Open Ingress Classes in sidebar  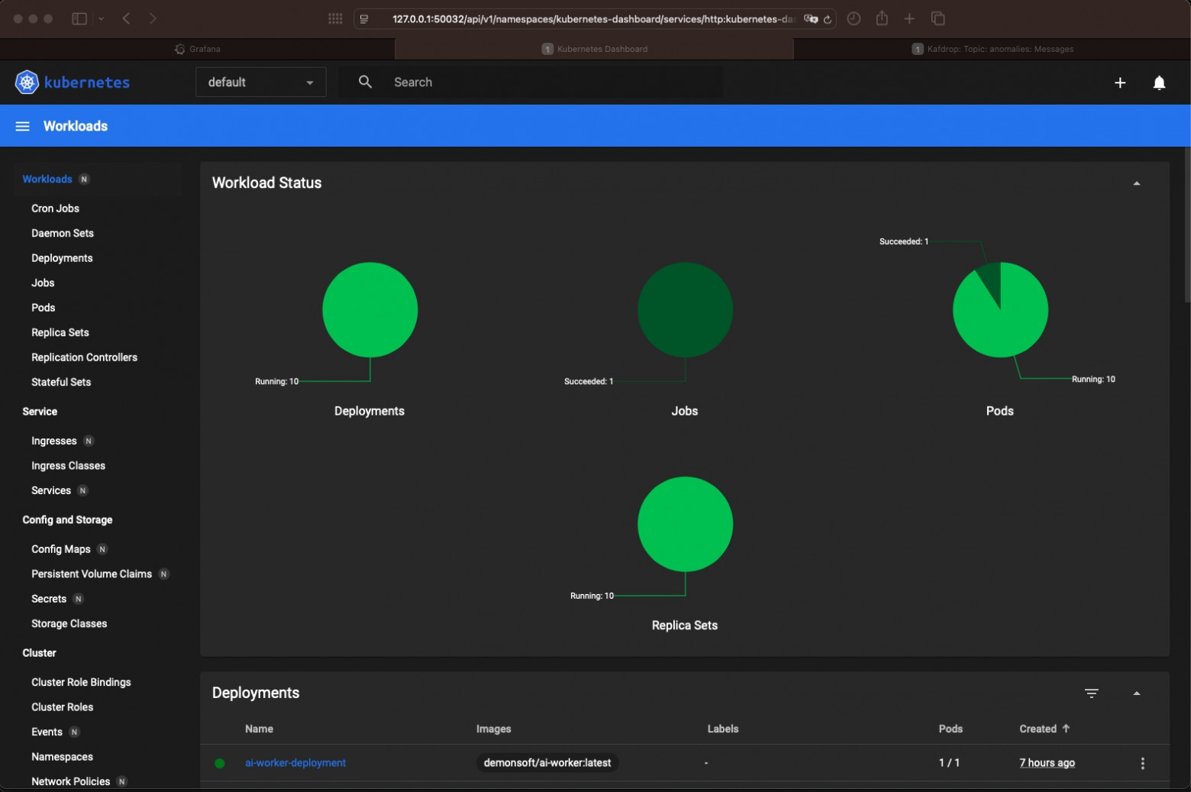(68, 466)
